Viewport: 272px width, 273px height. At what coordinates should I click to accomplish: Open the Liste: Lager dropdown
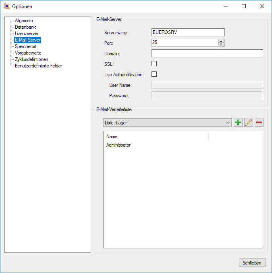pos(167,123)
